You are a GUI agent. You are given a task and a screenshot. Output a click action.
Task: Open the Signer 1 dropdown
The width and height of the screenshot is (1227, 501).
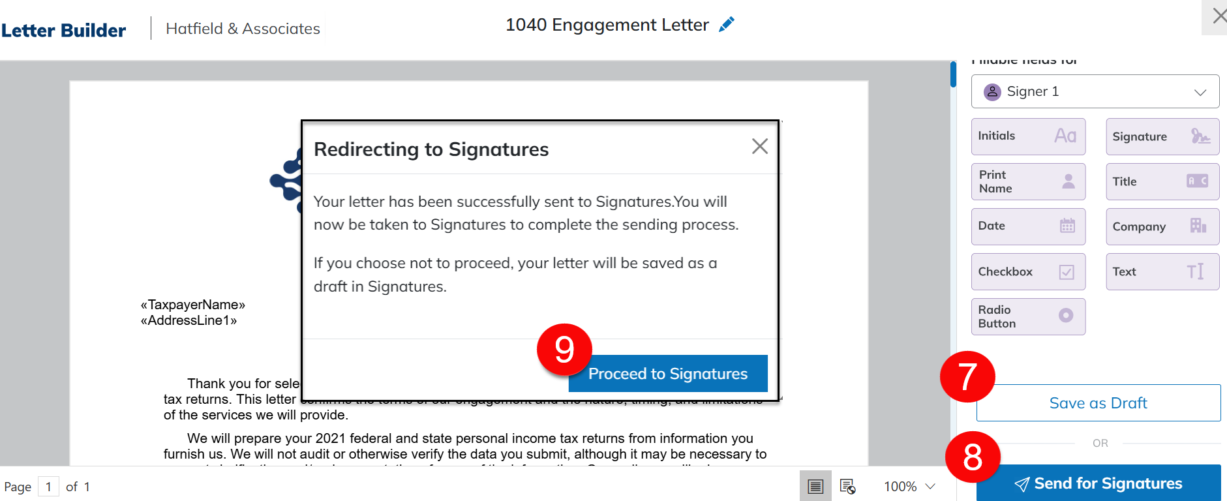pyautogui.click(x=1095, y=91)
